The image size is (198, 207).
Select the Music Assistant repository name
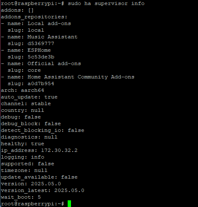[53, 37]
